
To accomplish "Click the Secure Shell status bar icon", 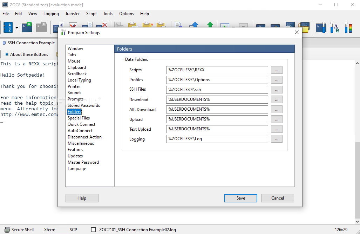I will pos(7,230).
